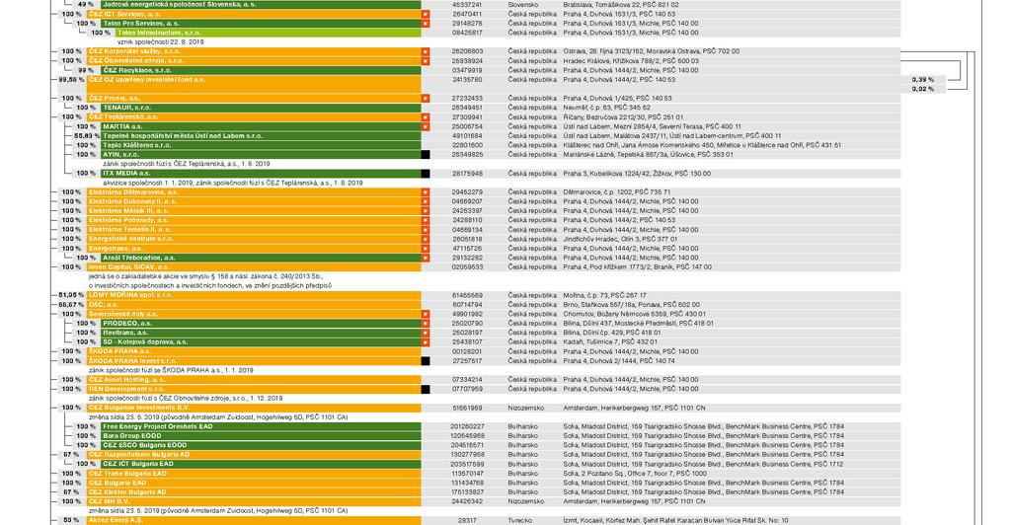Screen dimensions: 1011x525
Task: Click the red star marker on SD - Kolejová doprava row
Action: [425, 342]
